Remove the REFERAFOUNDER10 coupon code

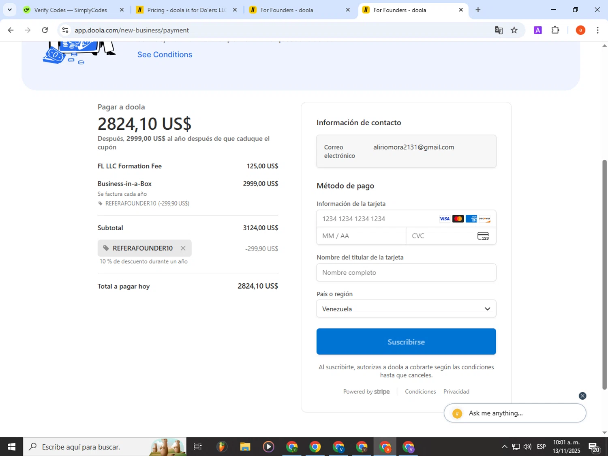(183, 248)
